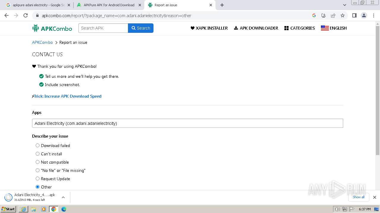The image size is (380, 213).
Task: Click the Google icon in address bar
Action: [314, 15]
